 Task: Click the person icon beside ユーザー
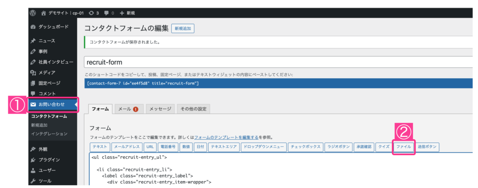(x=33, y=170)
